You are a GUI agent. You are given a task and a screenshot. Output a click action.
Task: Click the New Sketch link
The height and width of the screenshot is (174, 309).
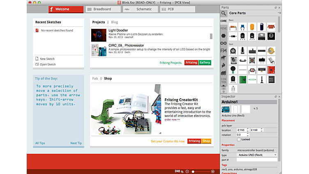pyautogui.click(x=47, y=59)
